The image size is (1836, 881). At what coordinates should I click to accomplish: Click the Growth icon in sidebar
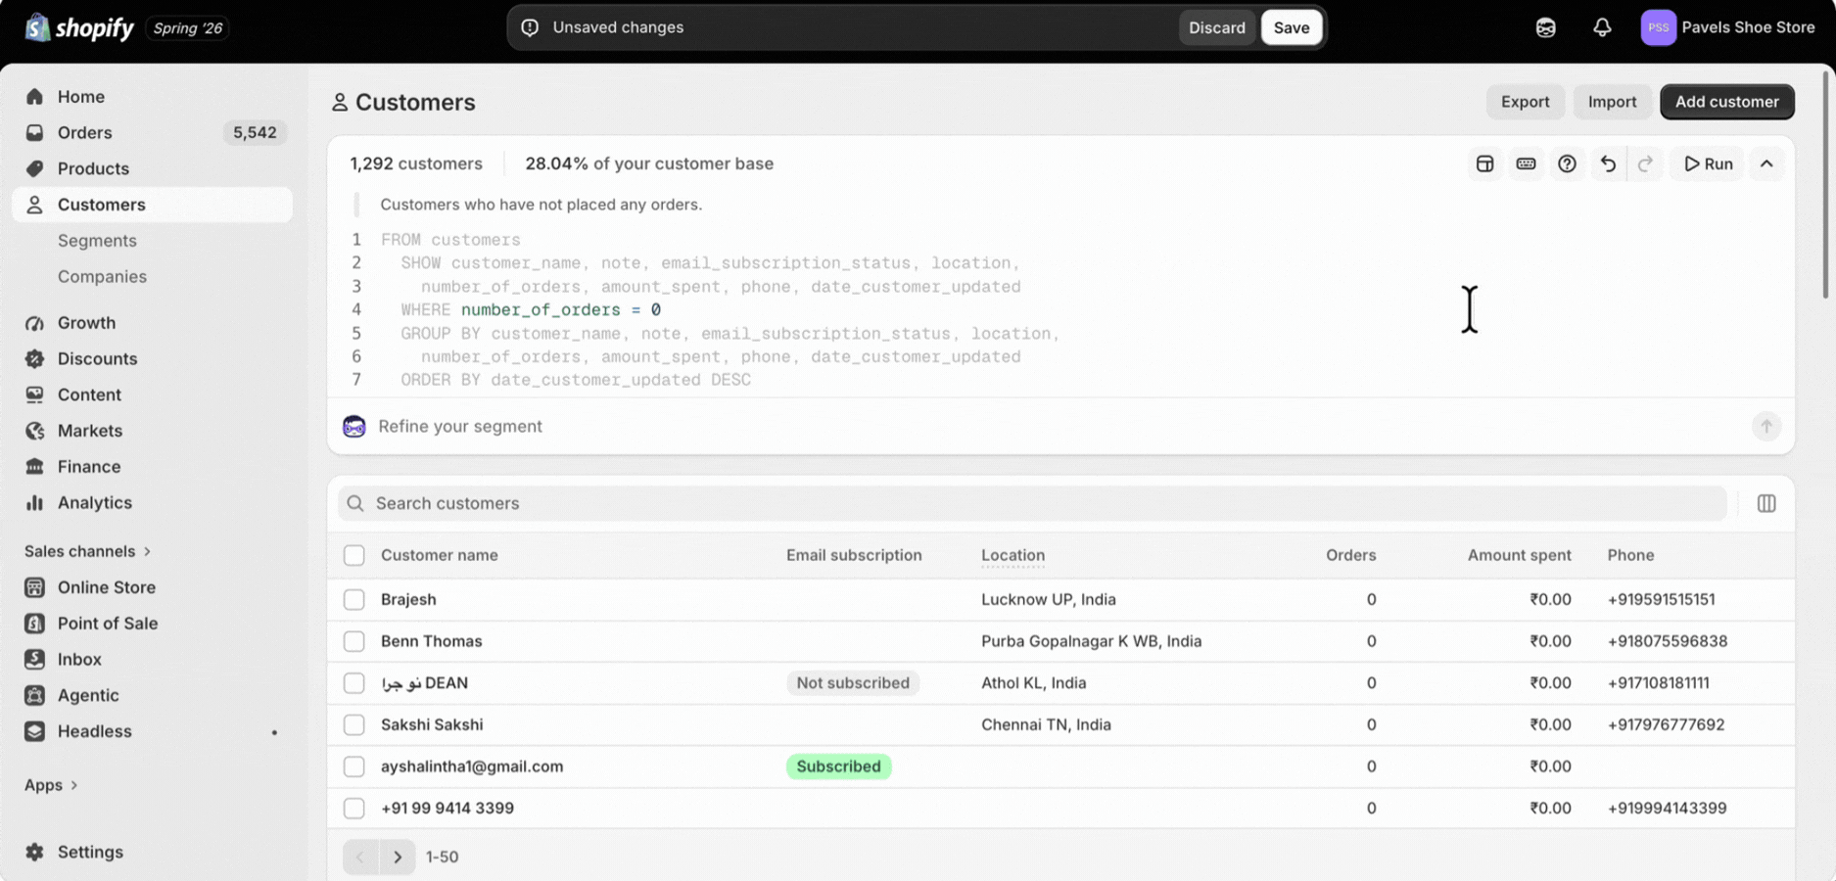pyautogui.click(x=34, y=323)
